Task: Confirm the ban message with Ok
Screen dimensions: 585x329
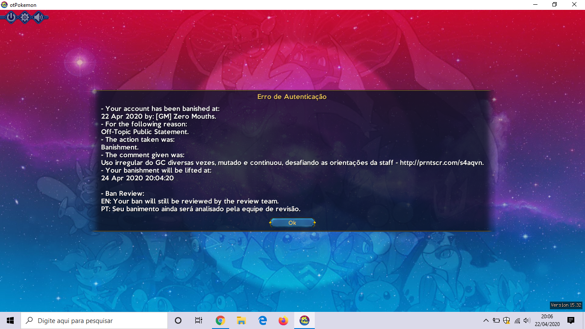Action: (x=292, y=223)
